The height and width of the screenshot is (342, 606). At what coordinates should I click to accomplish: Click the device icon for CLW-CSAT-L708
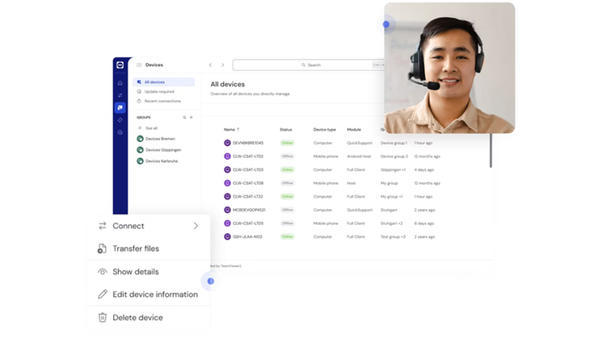(227, 183)
